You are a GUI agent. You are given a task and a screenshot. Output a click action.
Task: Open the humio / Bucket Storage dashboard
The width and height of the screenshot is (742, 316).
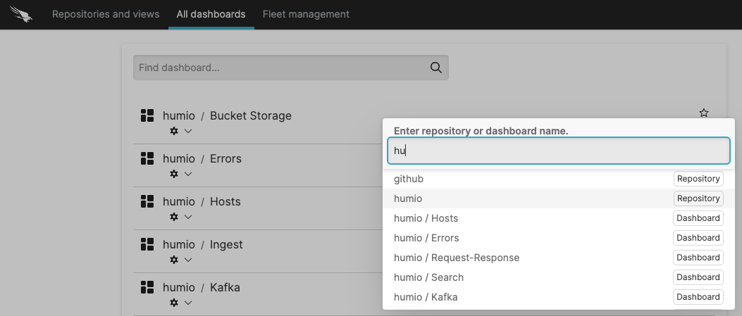[x=250, y=115]
